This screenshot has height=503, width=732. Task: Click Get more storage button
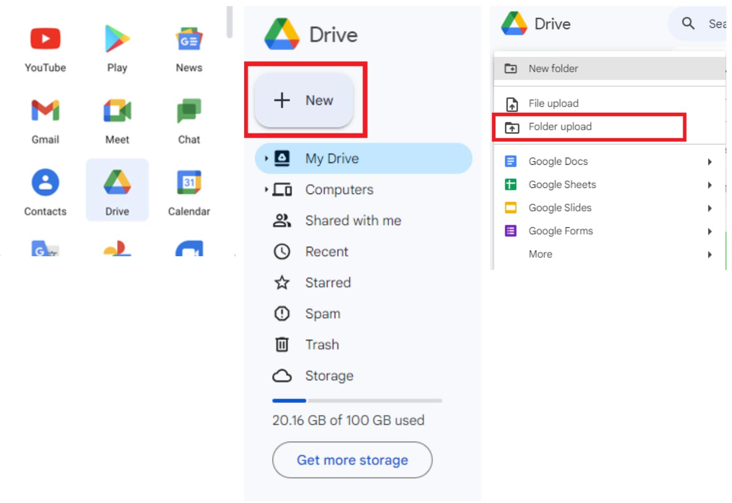point(352,460)
